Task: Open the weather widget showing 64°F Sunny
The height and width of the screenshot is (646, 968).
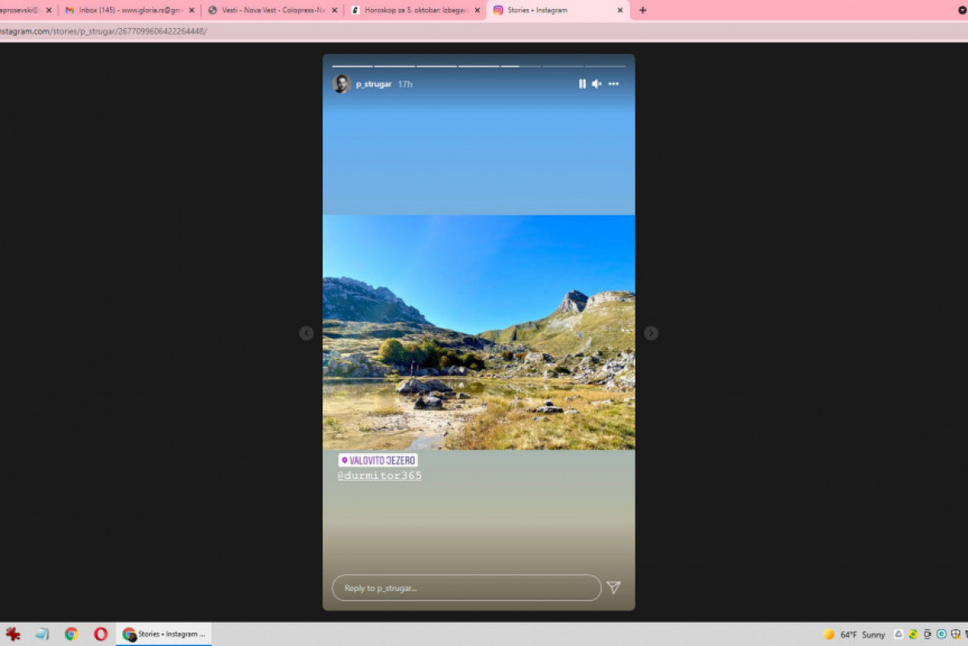Action: (854, 634)
